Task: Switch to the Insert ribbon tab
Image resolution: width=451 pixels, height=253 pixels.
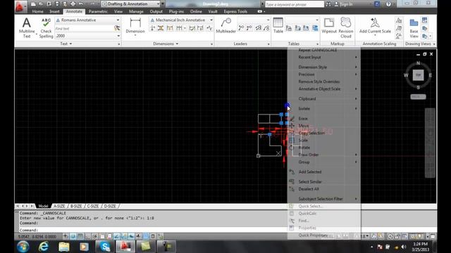Action: [54, 11]
